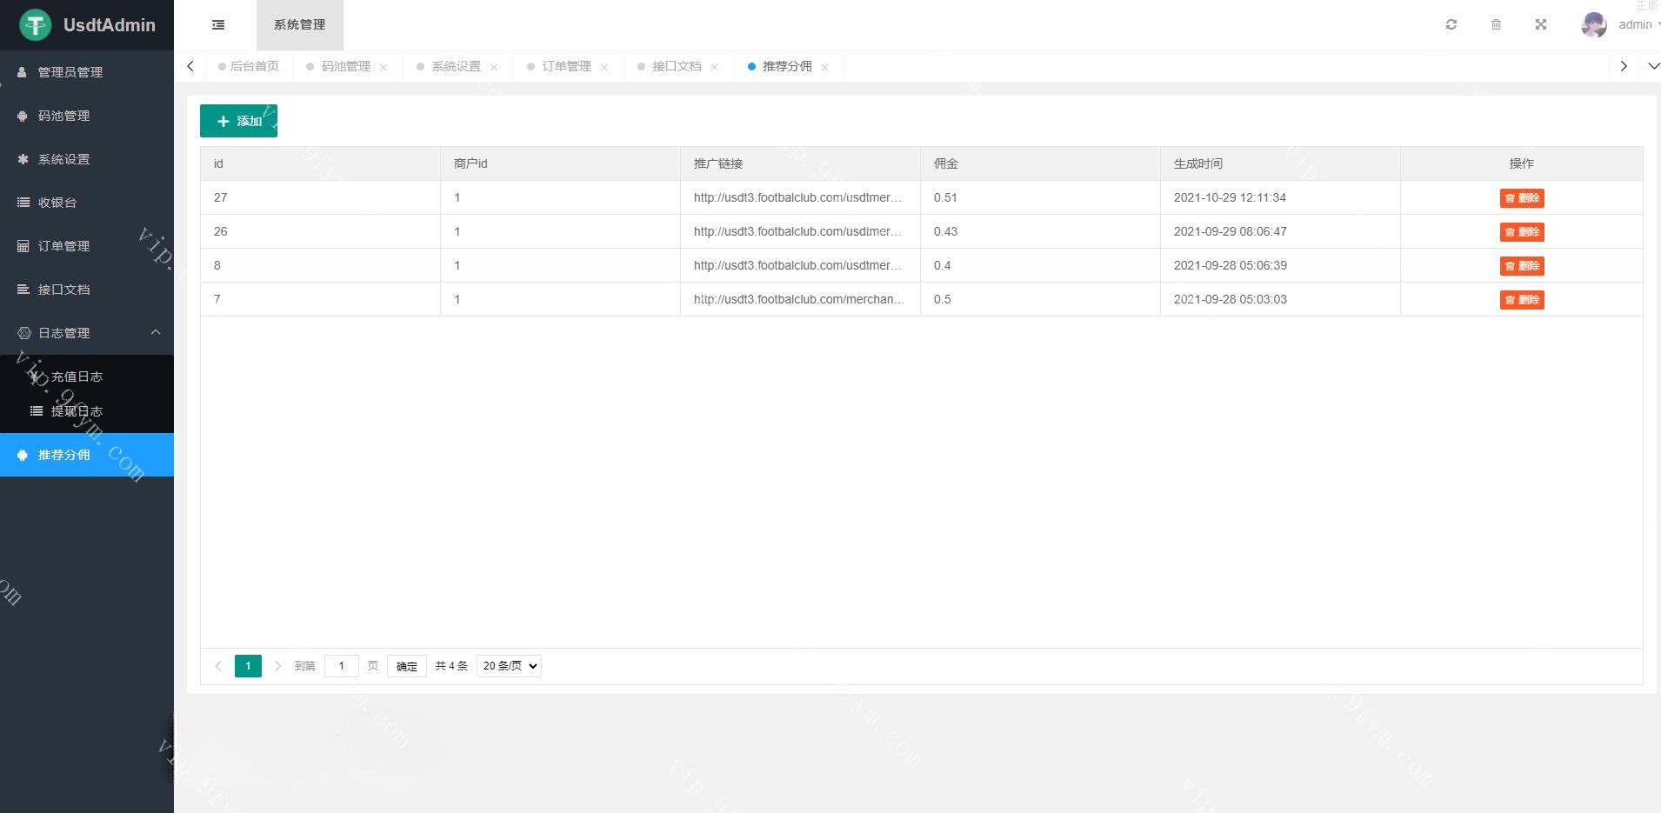Open the admin user dropdown
This screenshot has height=813, width=1661.
pos(1637,24)
